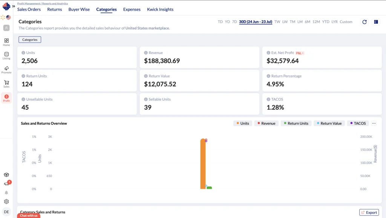
Task: Show info for Units metric
Action: click(23, 53)
